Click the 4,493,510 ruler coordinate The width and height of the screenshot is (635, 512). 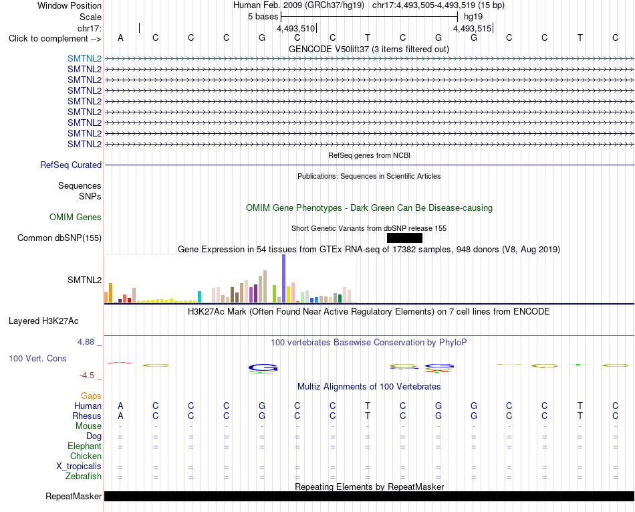pos(295,28)
